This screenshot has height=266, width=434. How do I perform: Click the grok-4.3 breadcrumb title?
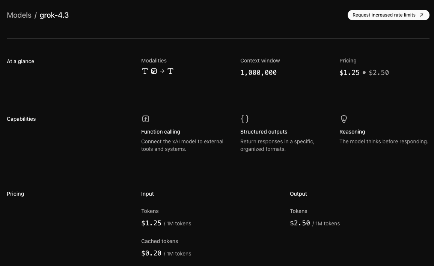54,15
